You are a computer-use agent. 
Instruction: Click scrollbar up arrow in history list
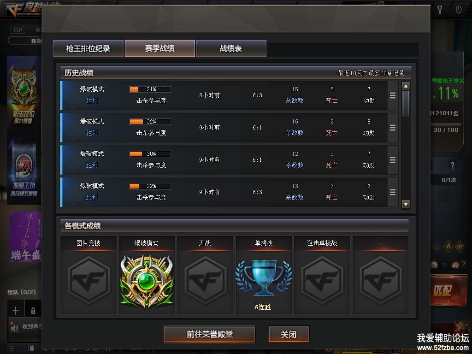[406, 86]
